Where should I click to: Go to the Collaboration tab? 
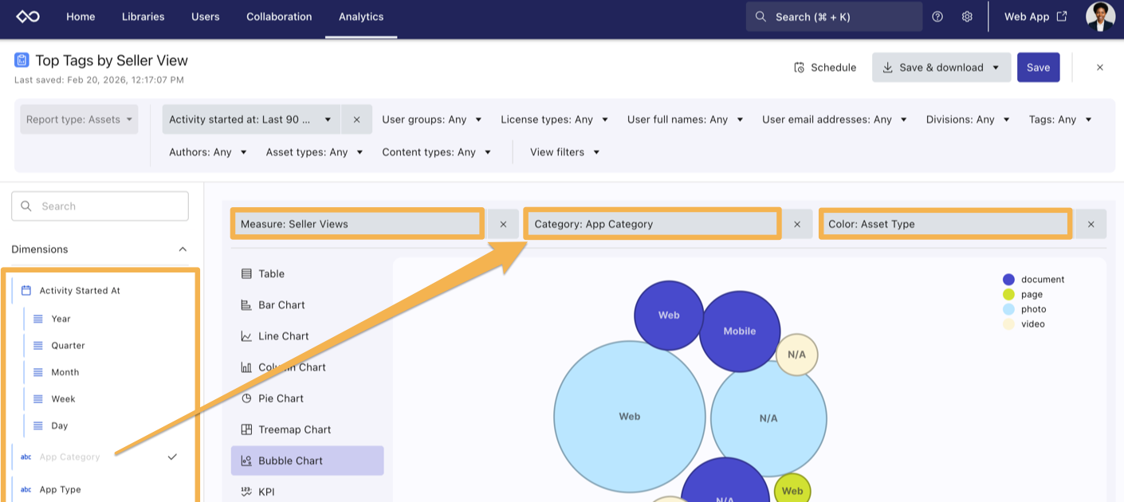click(x=279, y=17)
